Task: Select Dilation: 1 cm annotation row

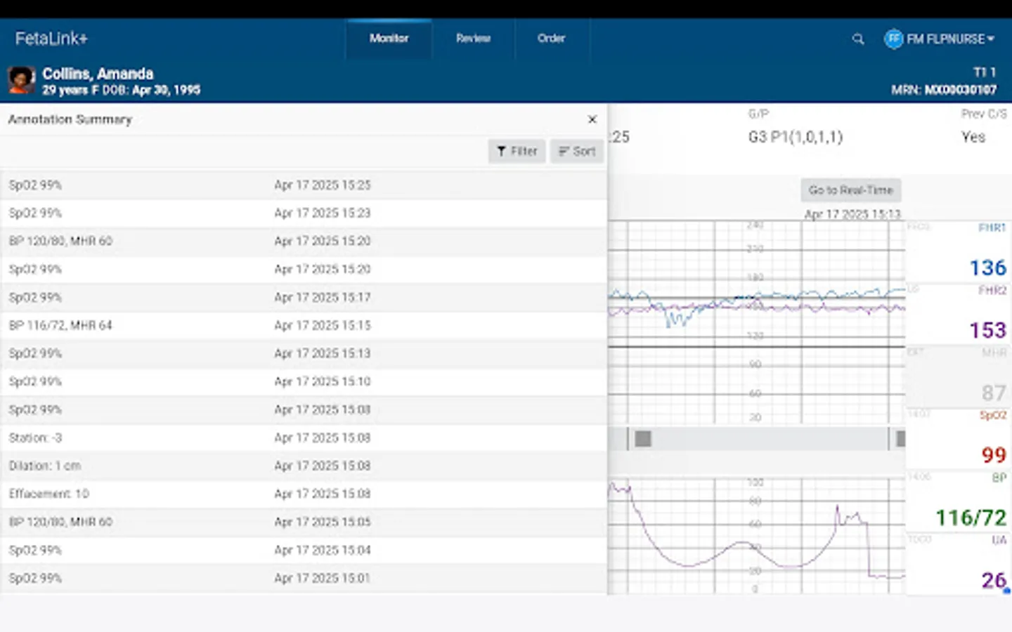Action: 304,466
